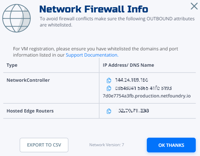Confirm with the OK THANKS button
The width and height of the screenshot is (200, 156).
click(171, 145)
